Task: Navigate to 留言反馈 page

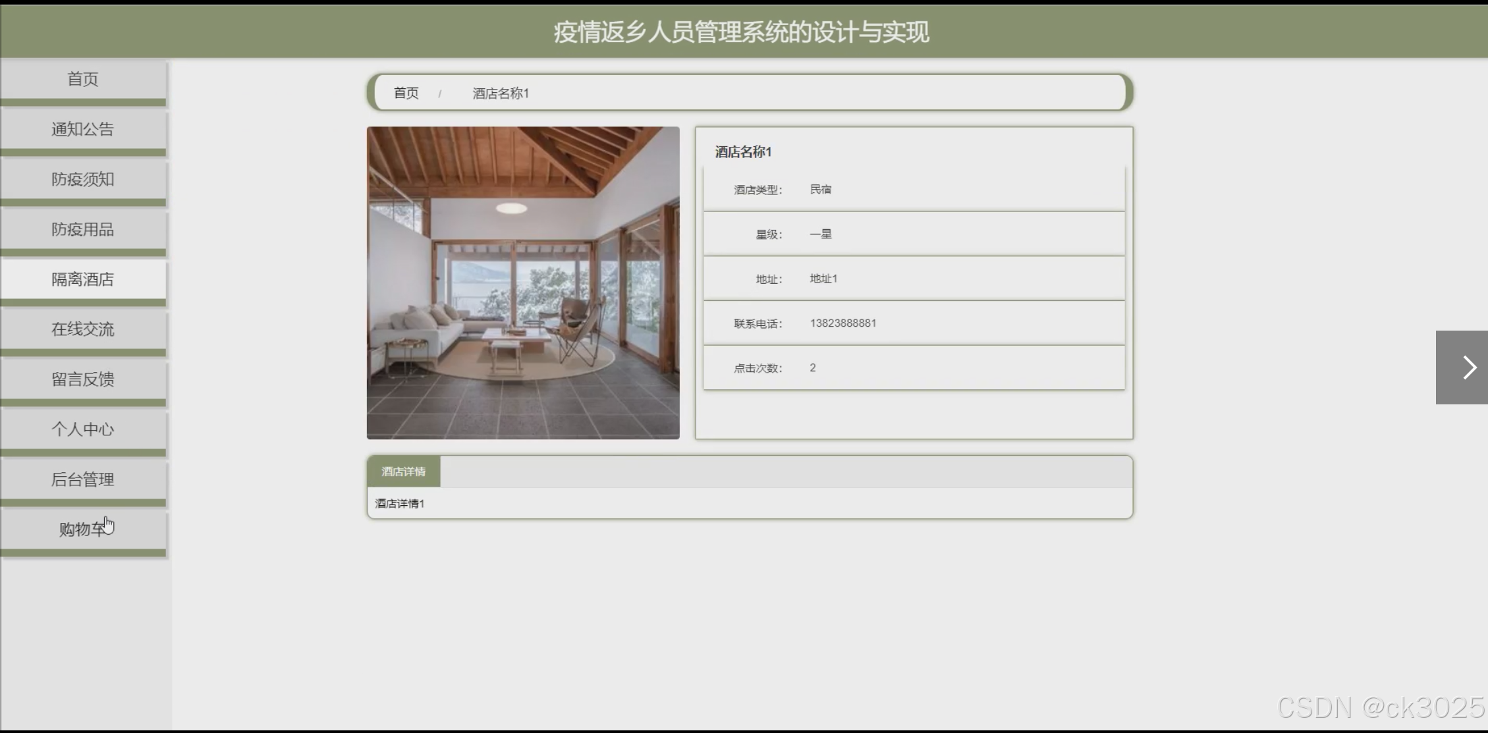Action: (x=83, y=379)
